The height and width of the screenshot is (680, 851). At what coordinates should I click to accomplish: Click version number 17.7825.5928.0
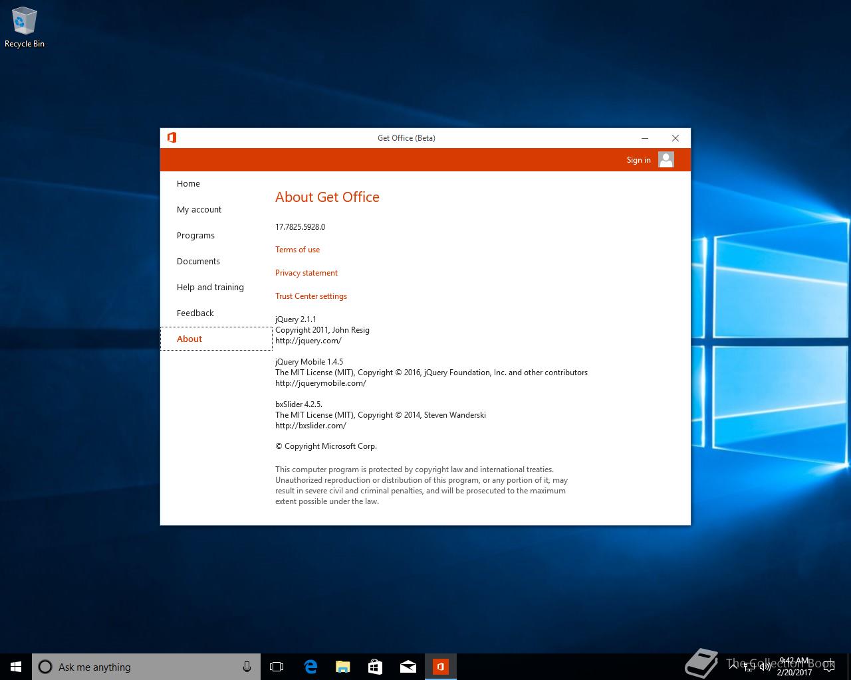pos(300,227)
